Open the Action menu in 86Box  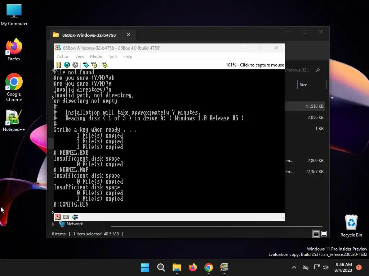[63, 56]
